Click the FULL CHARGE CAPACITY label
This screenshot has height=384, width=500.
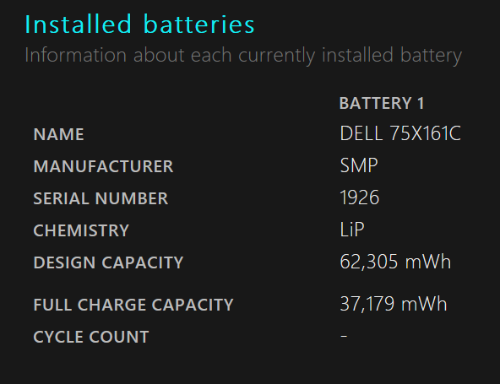[x=133, y=305]
